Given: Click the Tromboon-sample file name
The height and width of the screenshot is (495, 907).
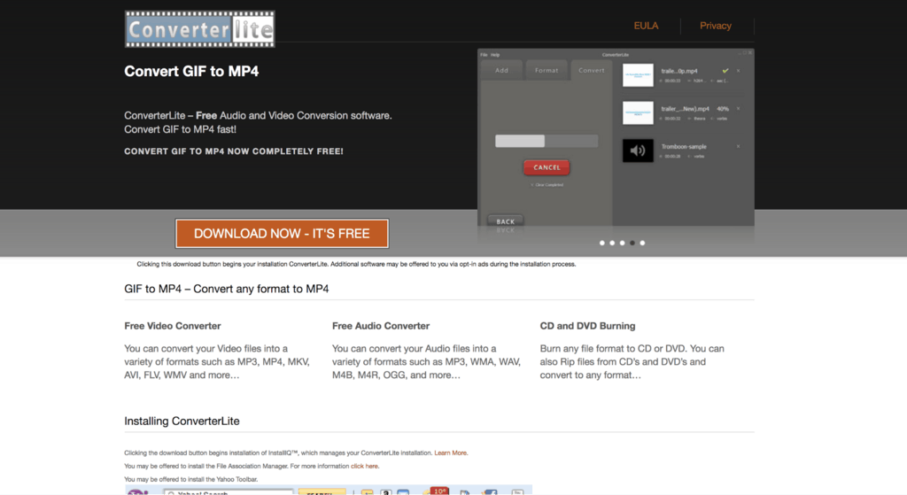Looking at the screenshot, I should click(x=684, y=146).
